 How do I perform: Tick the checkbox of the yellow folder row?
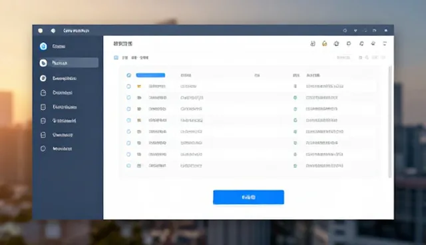[128, 87]
